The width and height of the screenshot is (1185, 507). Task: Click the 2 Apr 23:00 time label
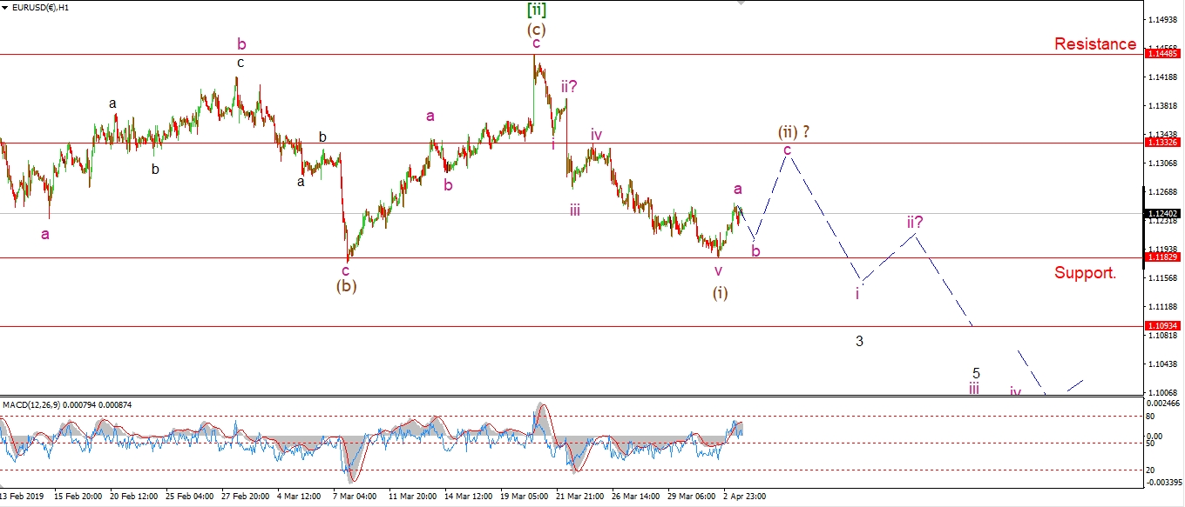745,497
